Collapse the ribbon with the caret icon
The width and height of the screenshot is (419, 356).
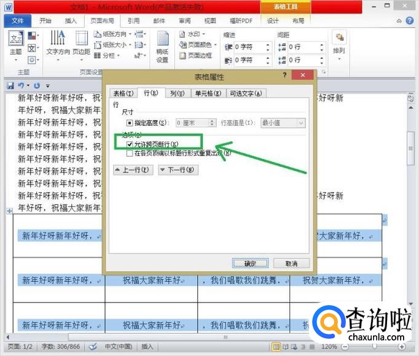tap(399, 21)
